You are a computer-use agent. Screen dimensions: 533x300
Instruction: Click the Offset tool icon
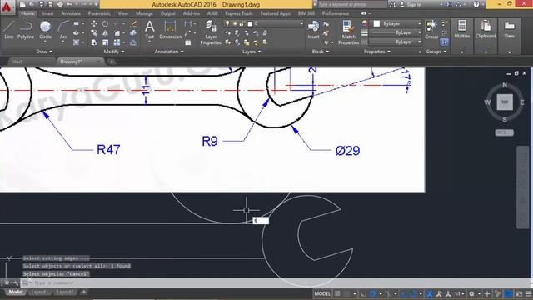click(133, 42)
